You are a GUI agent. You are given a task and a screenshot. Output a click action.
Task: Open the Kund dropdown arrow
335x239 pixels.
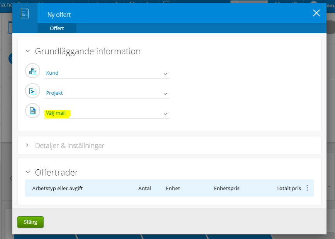click(x=165, y=74)
